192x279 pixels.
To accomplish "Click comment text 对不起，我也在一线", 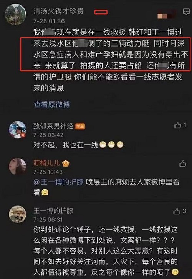I will click(66, 145).
